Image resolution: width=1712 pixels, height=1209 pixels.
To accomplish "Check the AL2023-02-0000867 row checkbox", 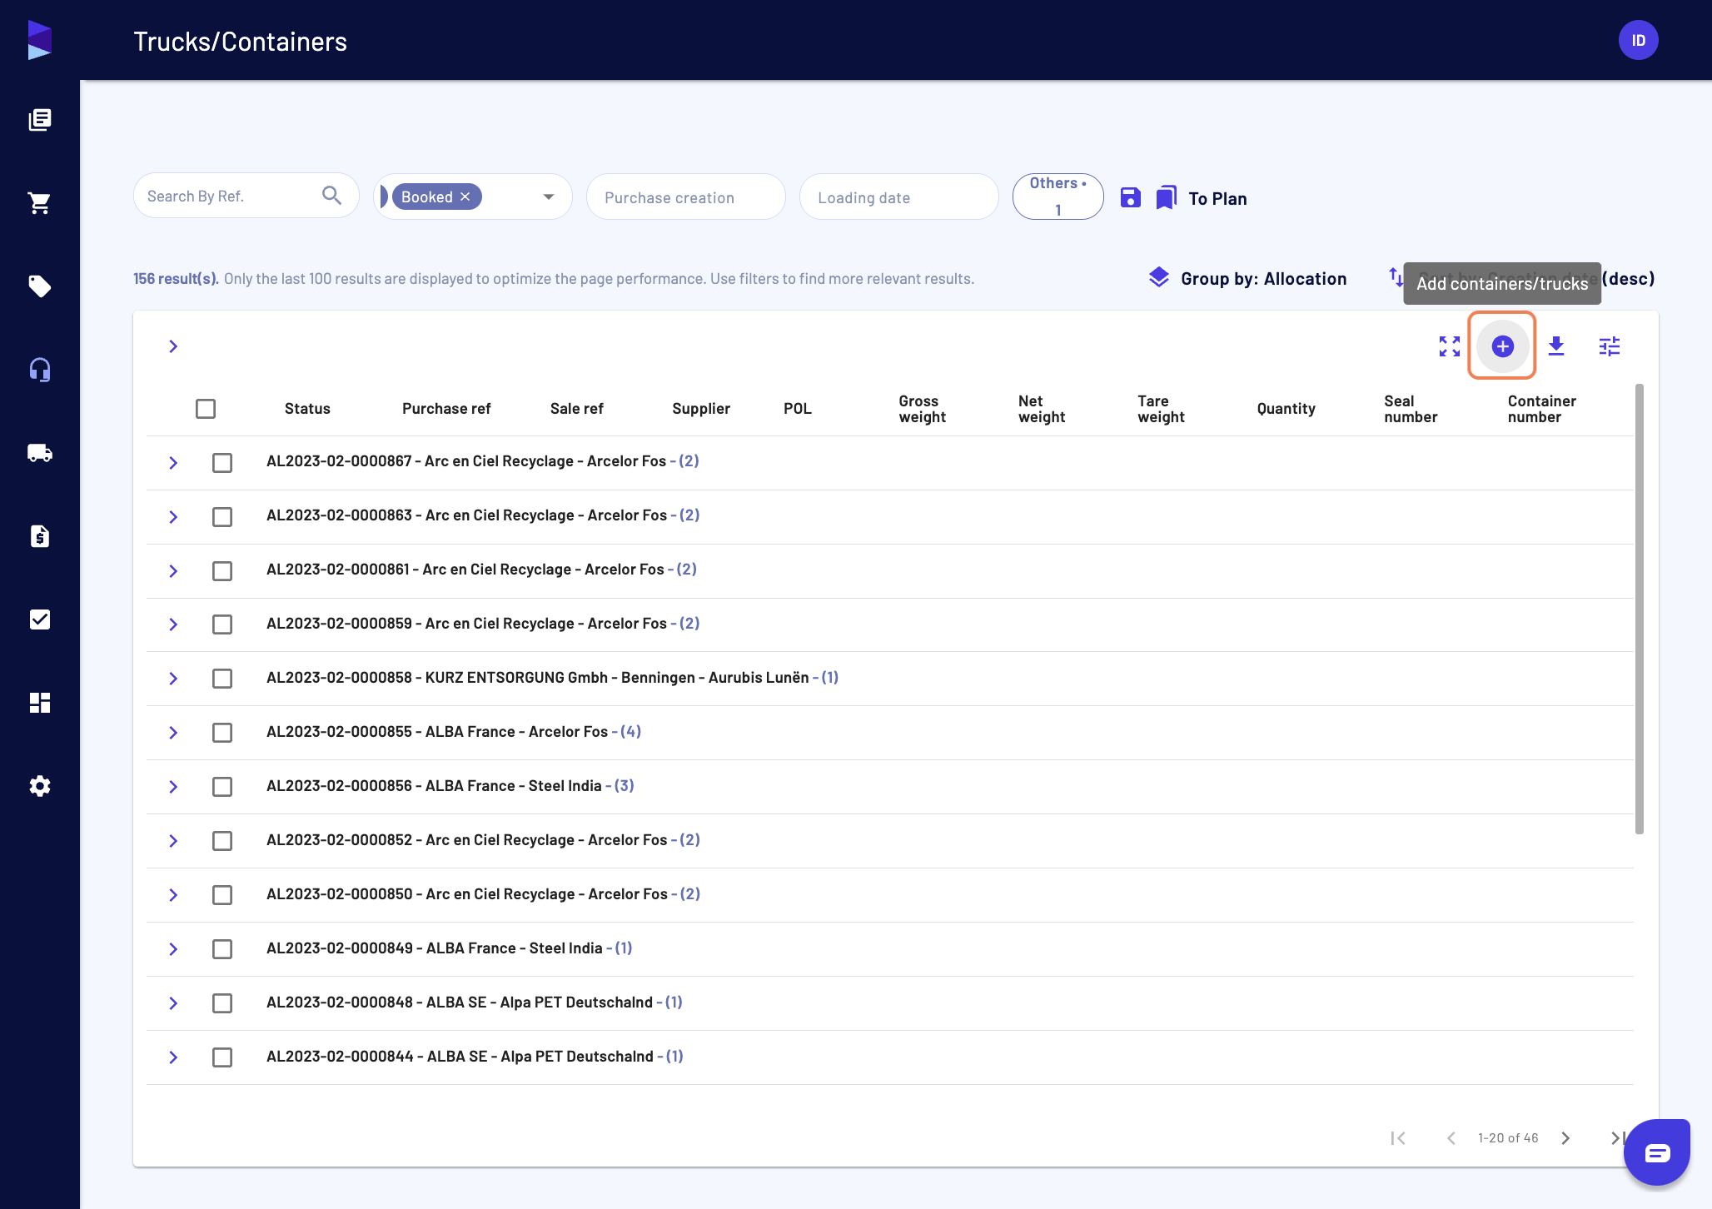I will [222, 463].
